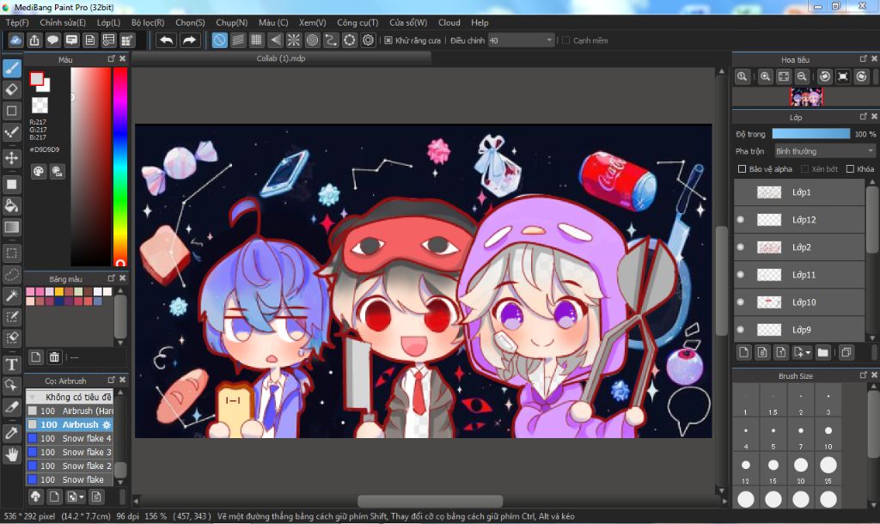
Task: Click the Undo arrow button
Action: click(x=166, y=40)
